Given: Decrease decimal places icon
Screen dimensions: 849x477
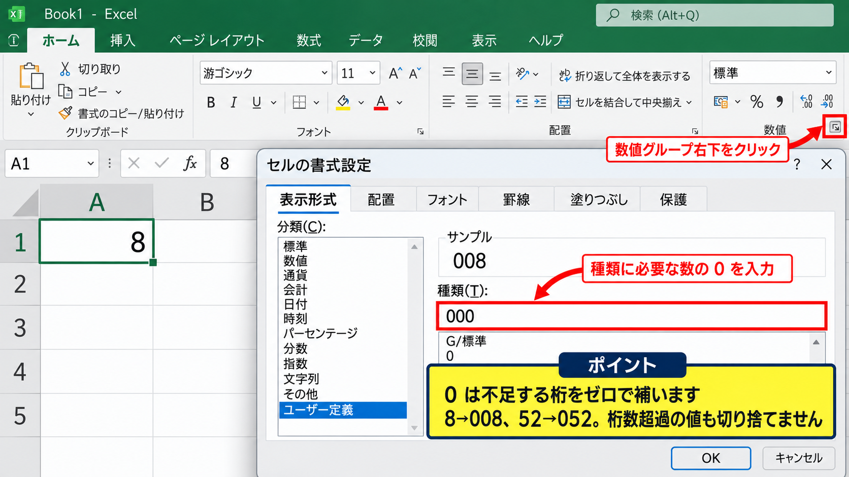Looking at the screenshot, I should [827, 101].
